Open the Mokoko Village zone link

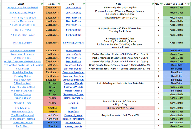pos(73,91)
